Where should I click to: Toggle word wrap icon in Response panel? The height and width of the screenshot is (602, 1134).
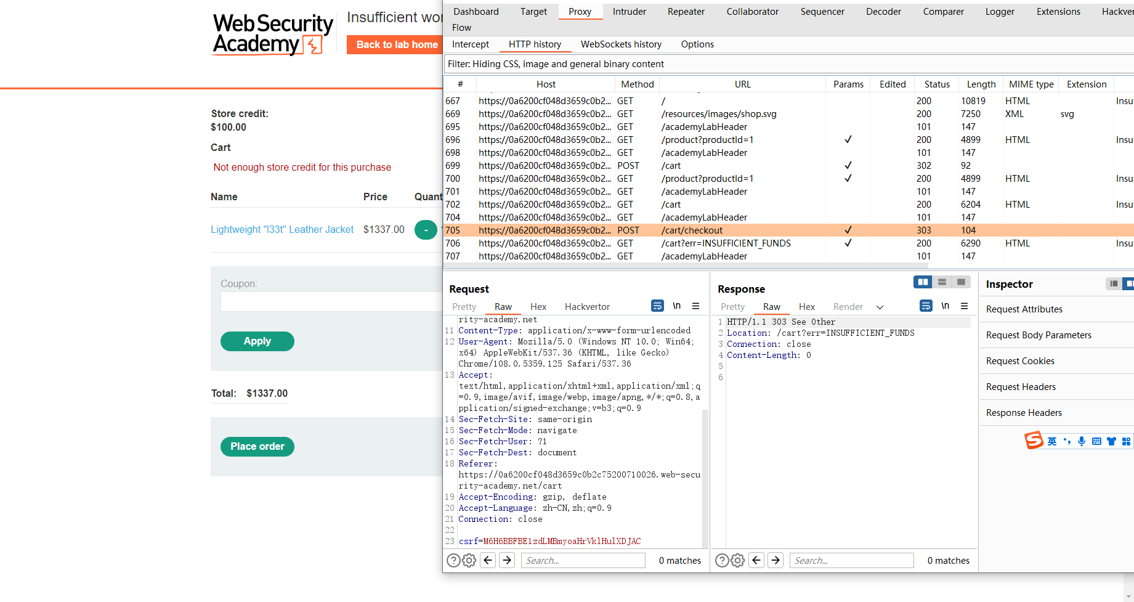pyautogui.click(x=926, y=306)
